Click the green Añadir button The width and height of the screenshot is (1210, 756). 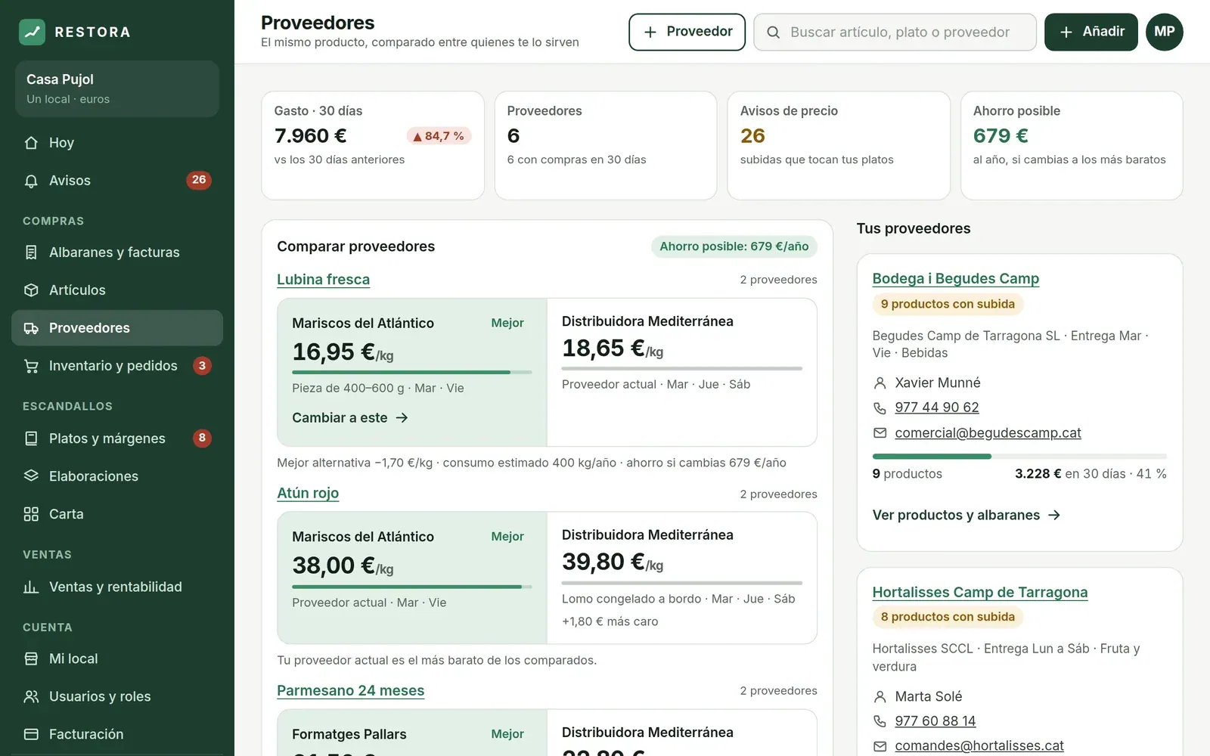click(1091, 32)
